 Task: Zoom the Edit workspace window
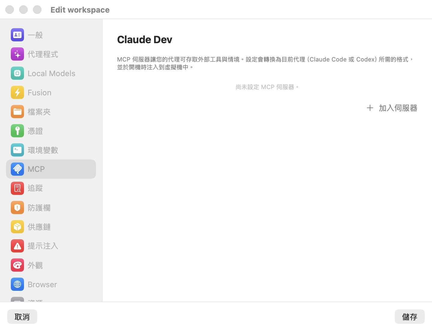coord(37,10)
